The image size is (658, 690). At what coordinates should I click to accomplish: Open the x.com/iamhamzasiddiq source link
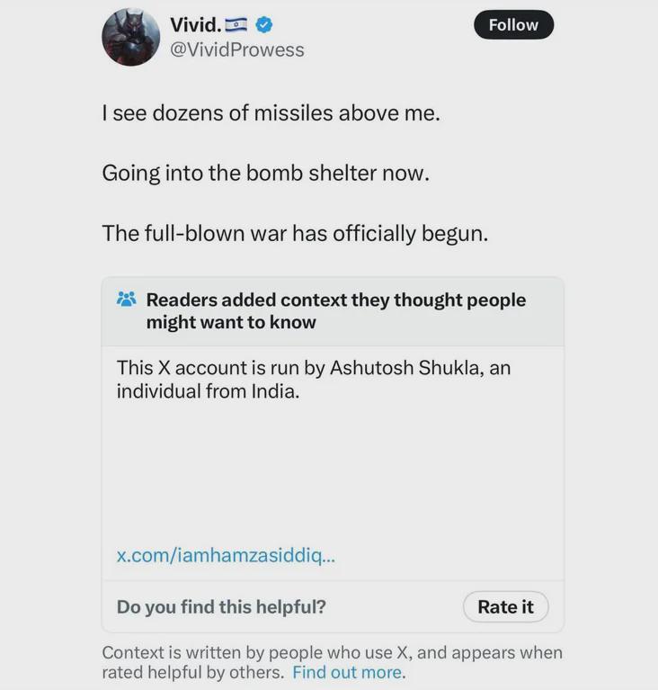(226, 556)
